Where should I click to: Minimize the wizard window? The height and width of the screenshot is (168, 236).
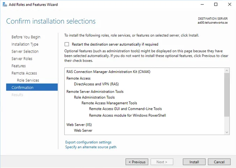[x=202, y=5]
